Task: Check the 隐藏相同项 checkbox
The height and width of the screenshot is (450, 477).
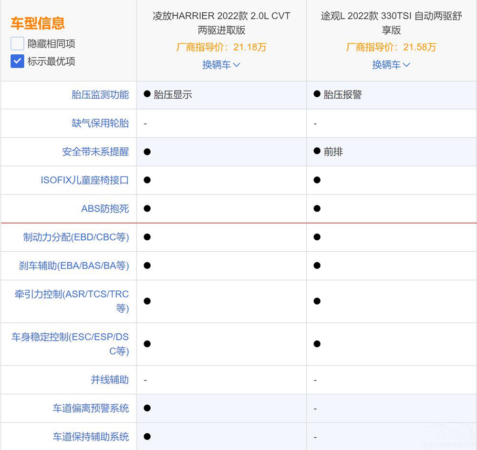Action: pos(17,44)
